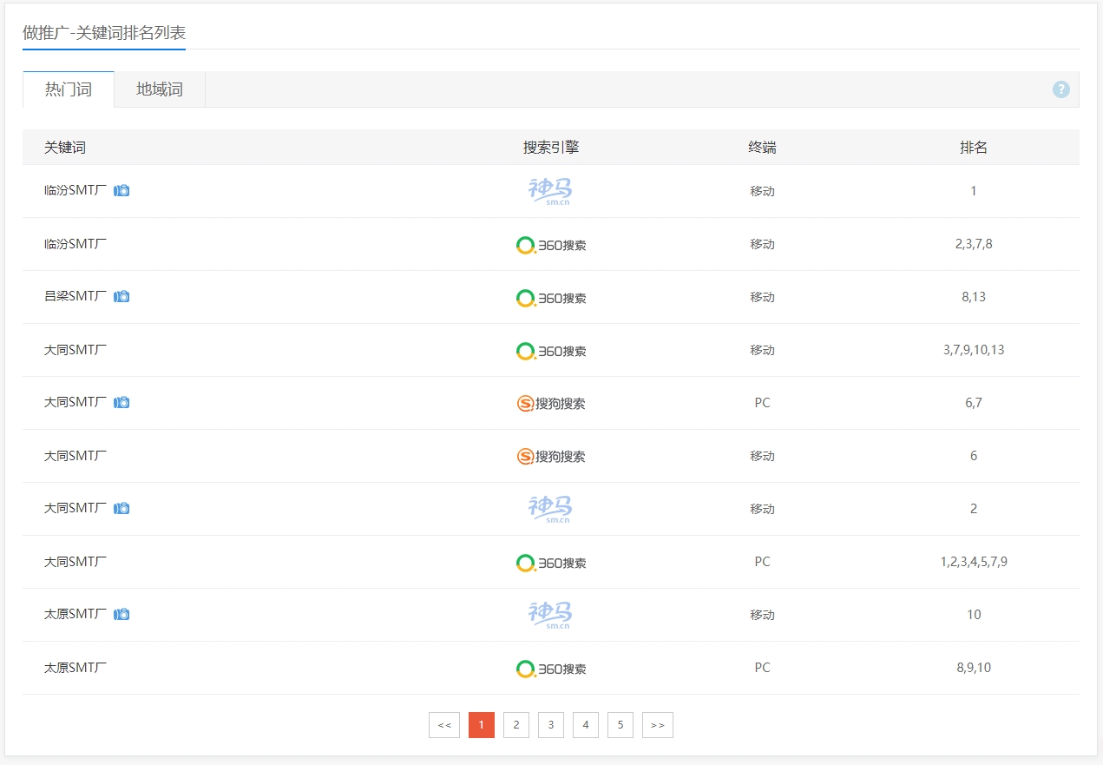Select the 热门词 tab

point(69,89)
